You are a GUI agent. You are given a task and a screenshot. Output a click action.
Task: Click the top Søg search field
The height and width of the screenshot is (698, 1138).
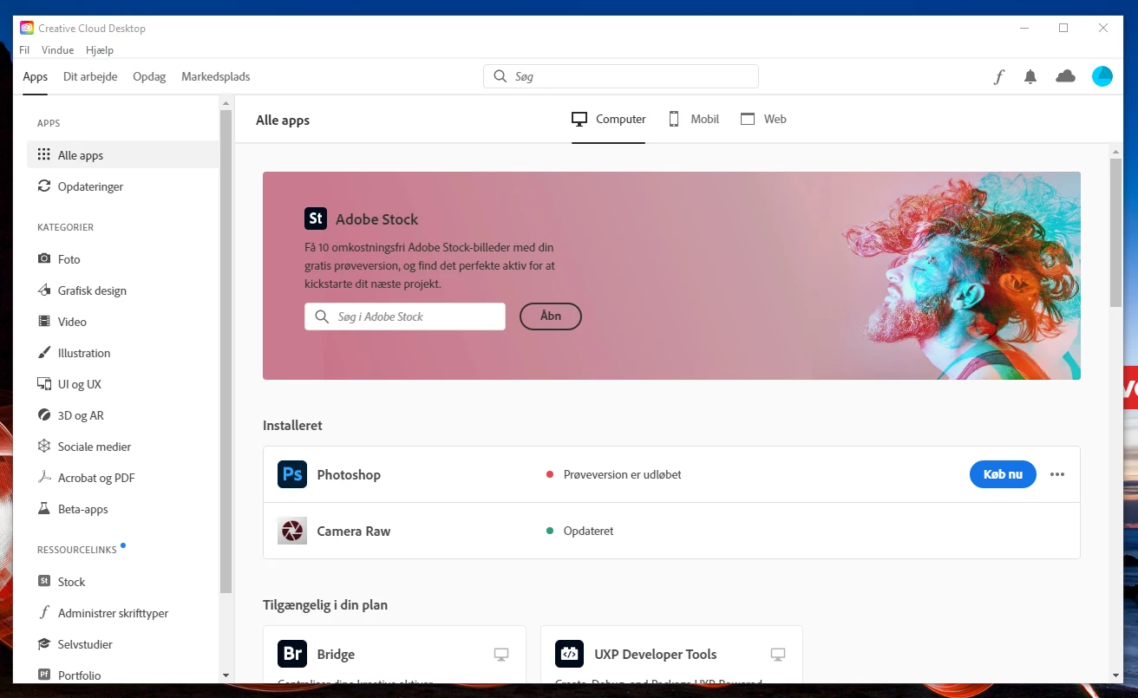pyautogui.click(x=621, y=76)
